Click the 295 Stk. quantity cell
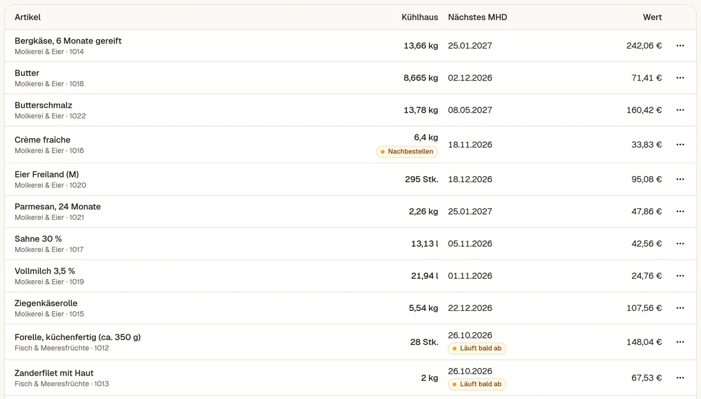 click(x=421, y=179)
